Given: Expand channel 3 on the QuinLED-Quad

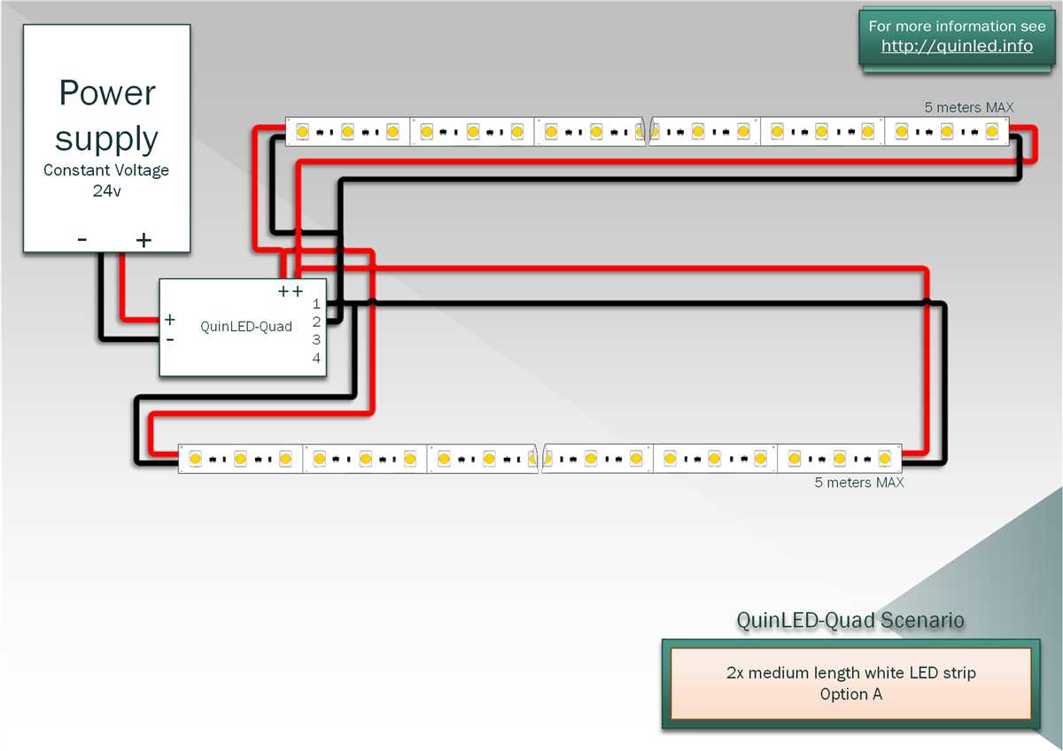Looking at the screenshot, I should point(315,340).
